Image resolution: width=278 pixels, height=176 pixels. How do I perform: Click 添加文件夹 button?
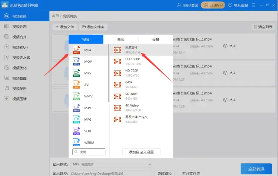coord(93,27)
